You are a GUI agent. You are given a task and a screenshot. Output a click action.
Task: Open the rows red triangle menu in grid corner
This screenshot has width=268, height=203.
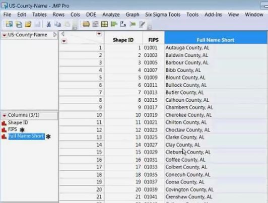pos(64,41)
